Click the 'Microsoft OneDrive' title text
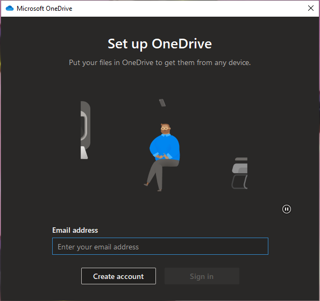The width and height of the screenshot is (320, 301). (x=45, y=9)
